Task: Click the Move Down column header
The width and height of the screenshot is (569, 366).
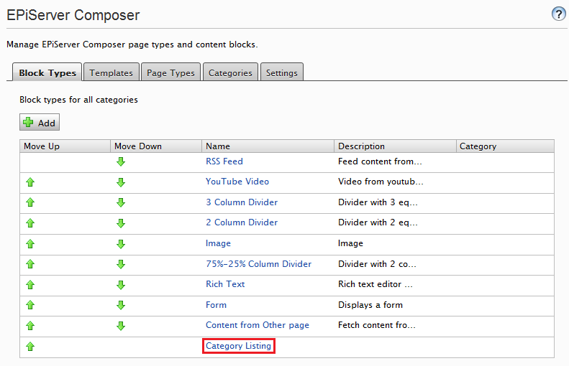Action: click(x=156, y=146)
